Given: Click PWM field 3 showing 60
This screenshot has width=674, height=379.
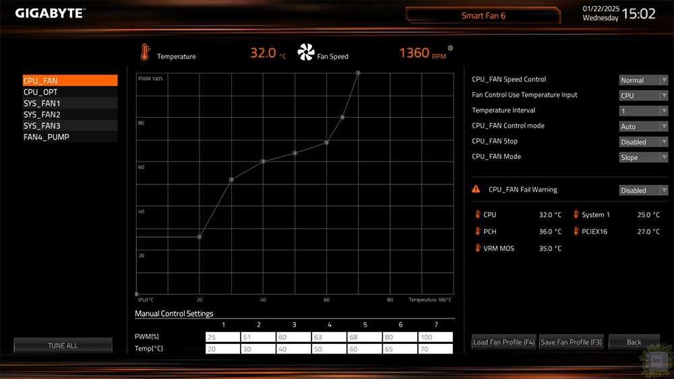Looking at the screenshot, I should tap(294, 337).
